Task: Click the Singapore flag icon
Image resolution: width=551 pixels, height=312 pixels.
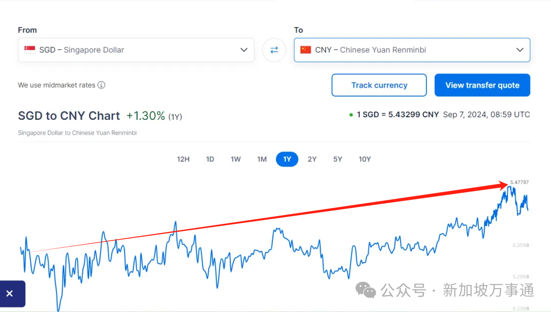Action: click(x=30, y=50)
